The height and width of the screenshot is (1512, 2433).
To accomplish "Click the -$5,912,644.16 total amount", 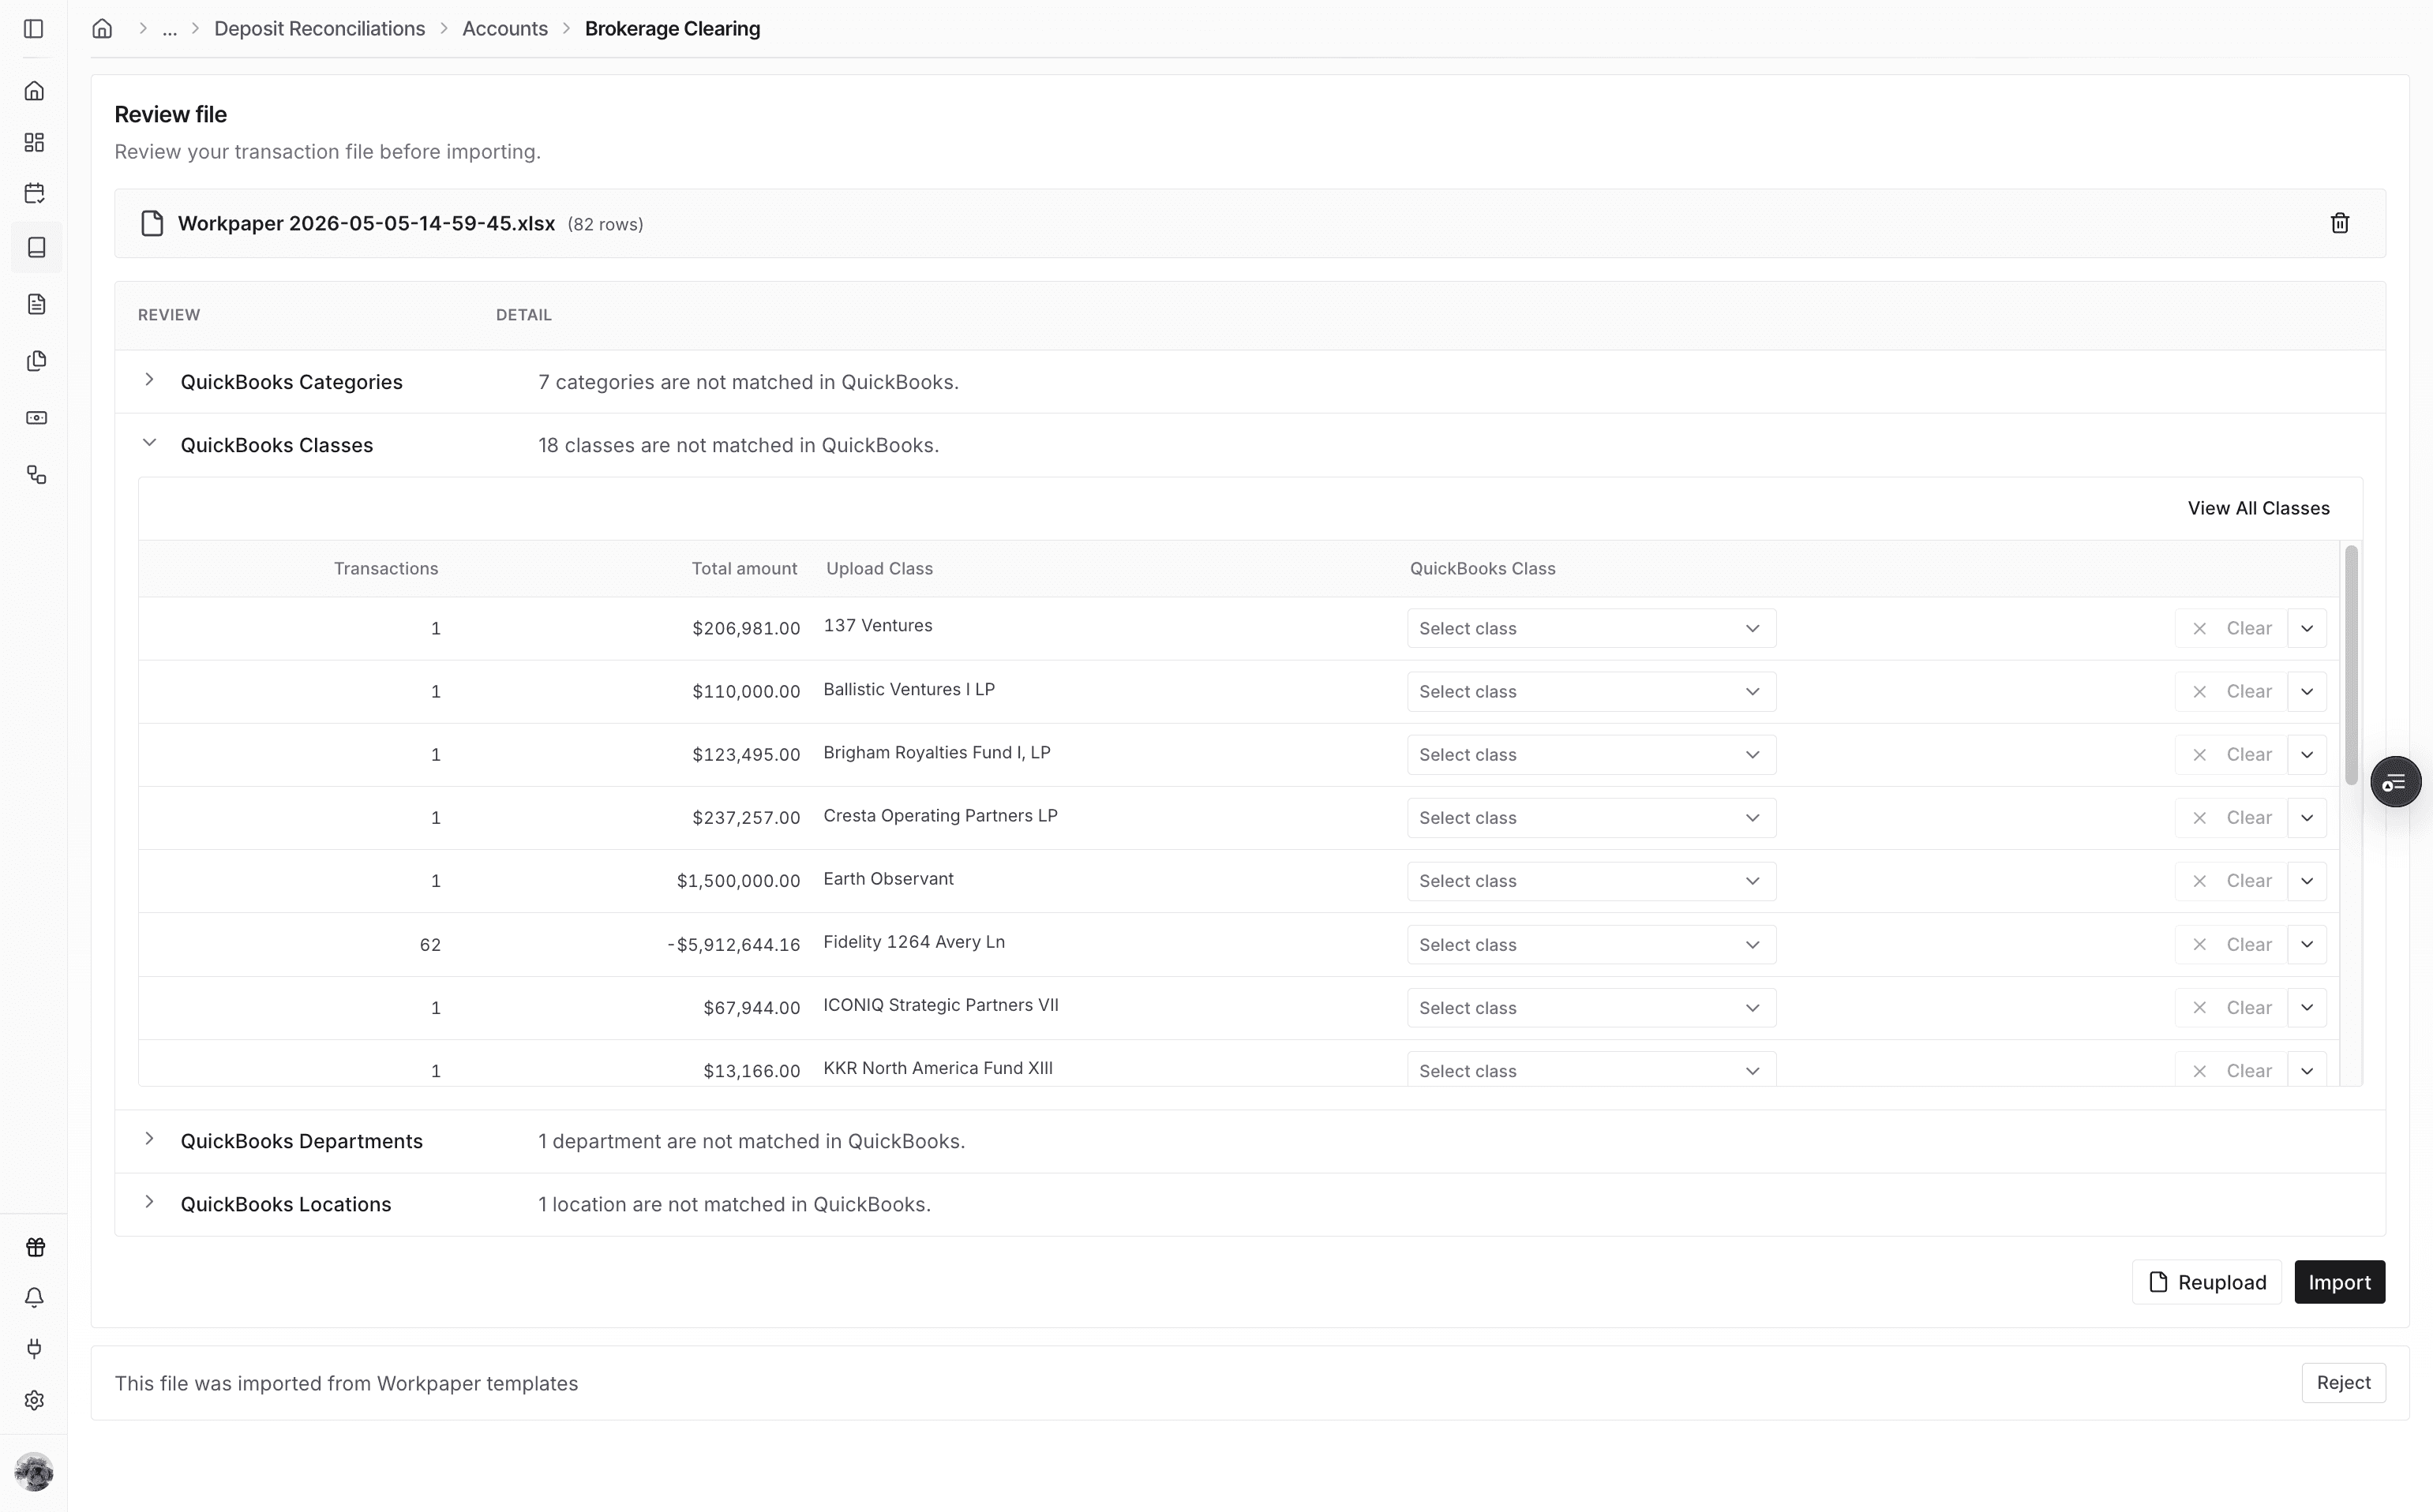I will point(733,944).
